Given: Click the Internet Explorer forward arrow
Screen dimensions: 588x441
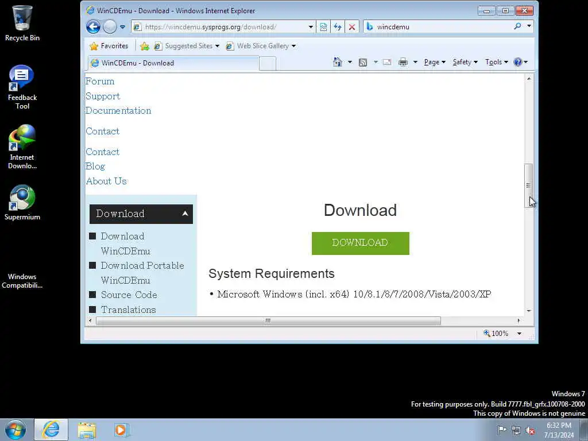Looking at the screenshot, I should [110, 26].
